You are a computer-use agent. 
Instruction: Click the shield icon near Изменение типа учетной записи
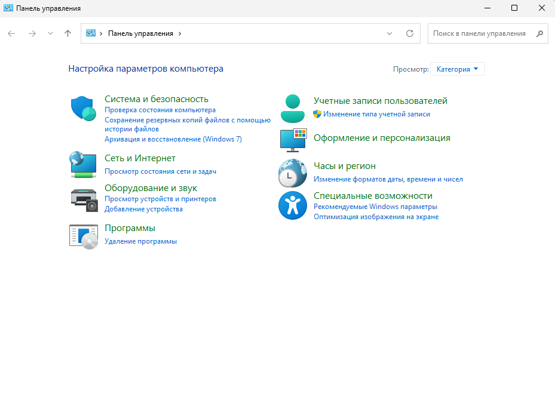pyautogui.click(x=317, y=114)
